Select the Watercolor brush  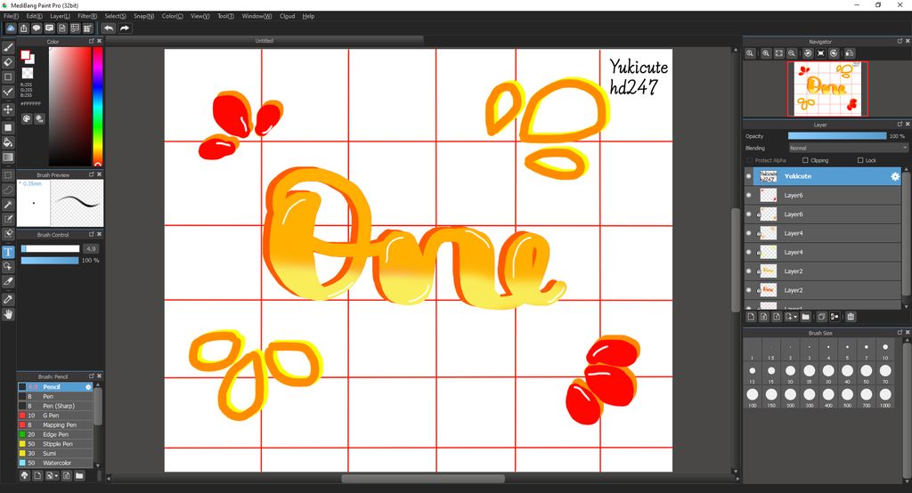click(55, 463)
